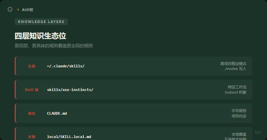This screenshot has width=267, height=140.
Task: Click the skills/xxx-instincts/ path
Action: pos(70,90)
